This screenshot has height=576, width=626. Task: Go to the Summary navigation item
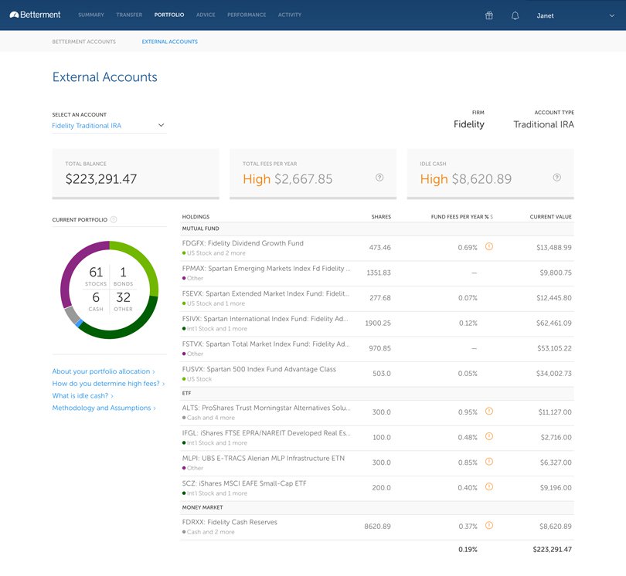coord(91,15)
